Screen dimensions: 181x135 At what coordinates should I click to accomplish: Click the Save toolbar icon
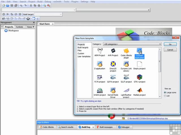coord(12,5)
